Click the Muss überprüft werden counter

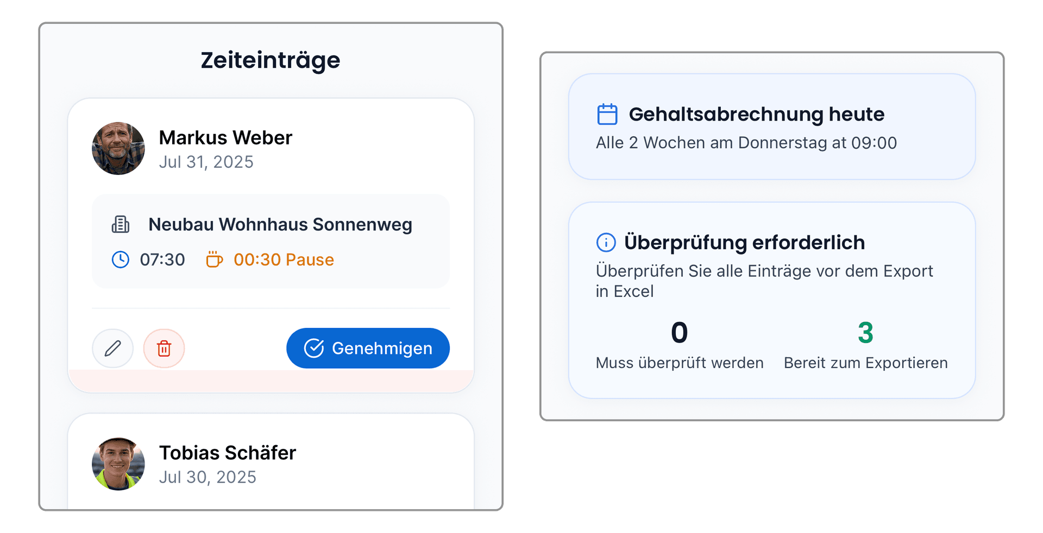679,333
